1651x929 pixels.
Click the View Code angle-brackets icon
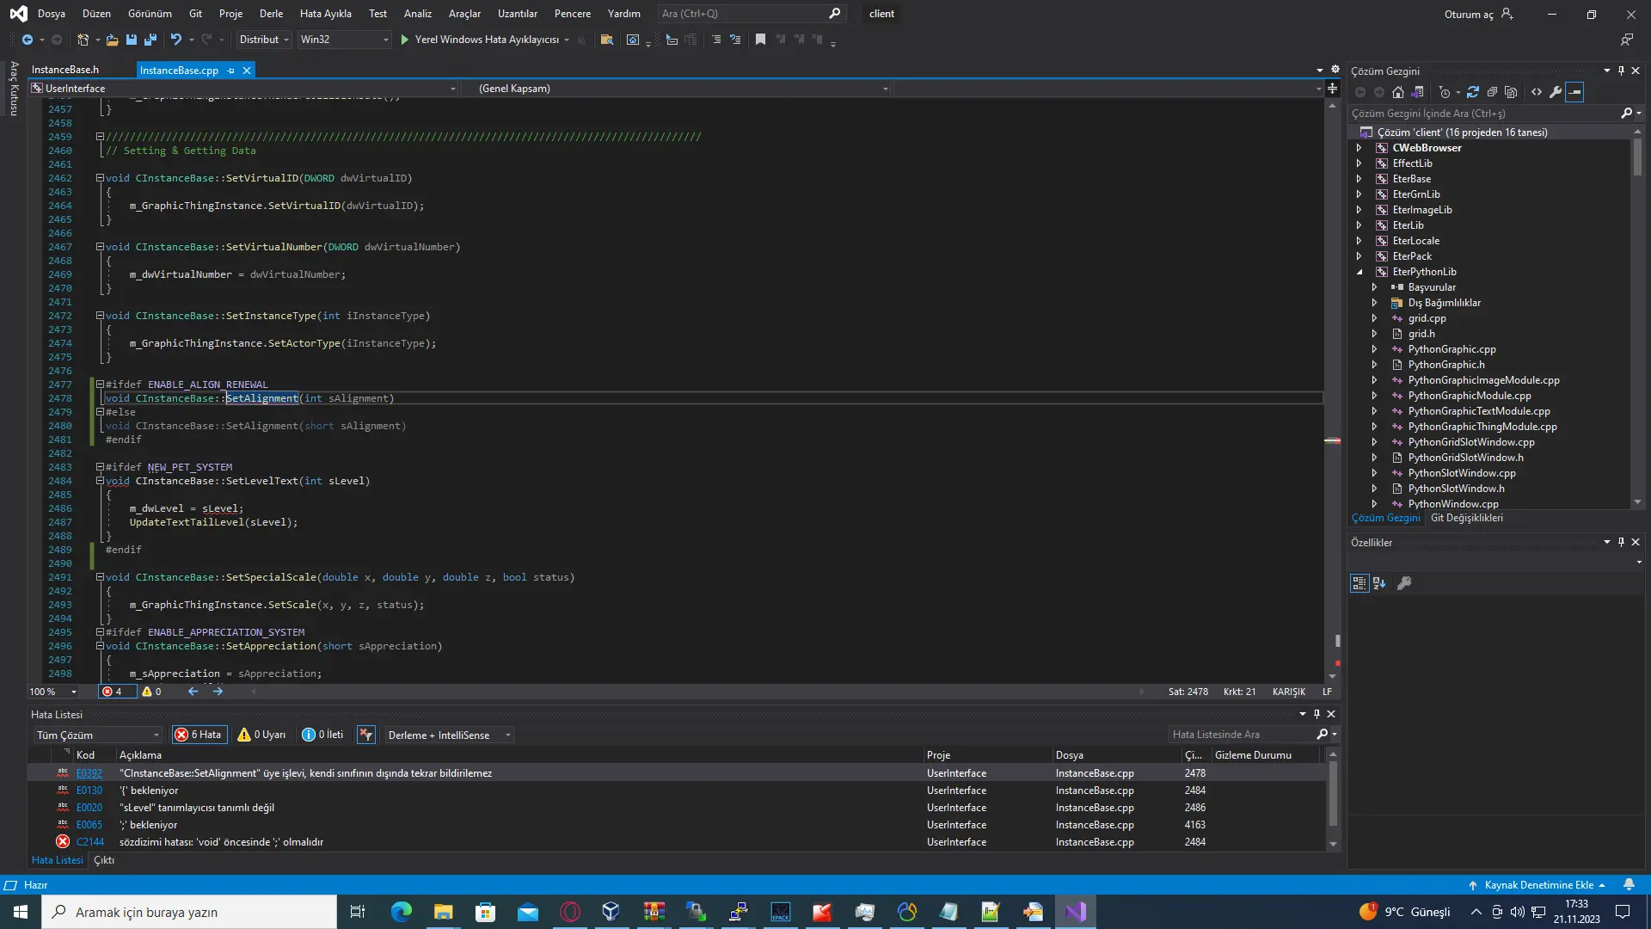pos(1537,92)
